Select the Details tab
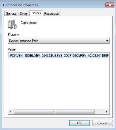This screenshot has width=116, height=130. (x=36, y=13)
